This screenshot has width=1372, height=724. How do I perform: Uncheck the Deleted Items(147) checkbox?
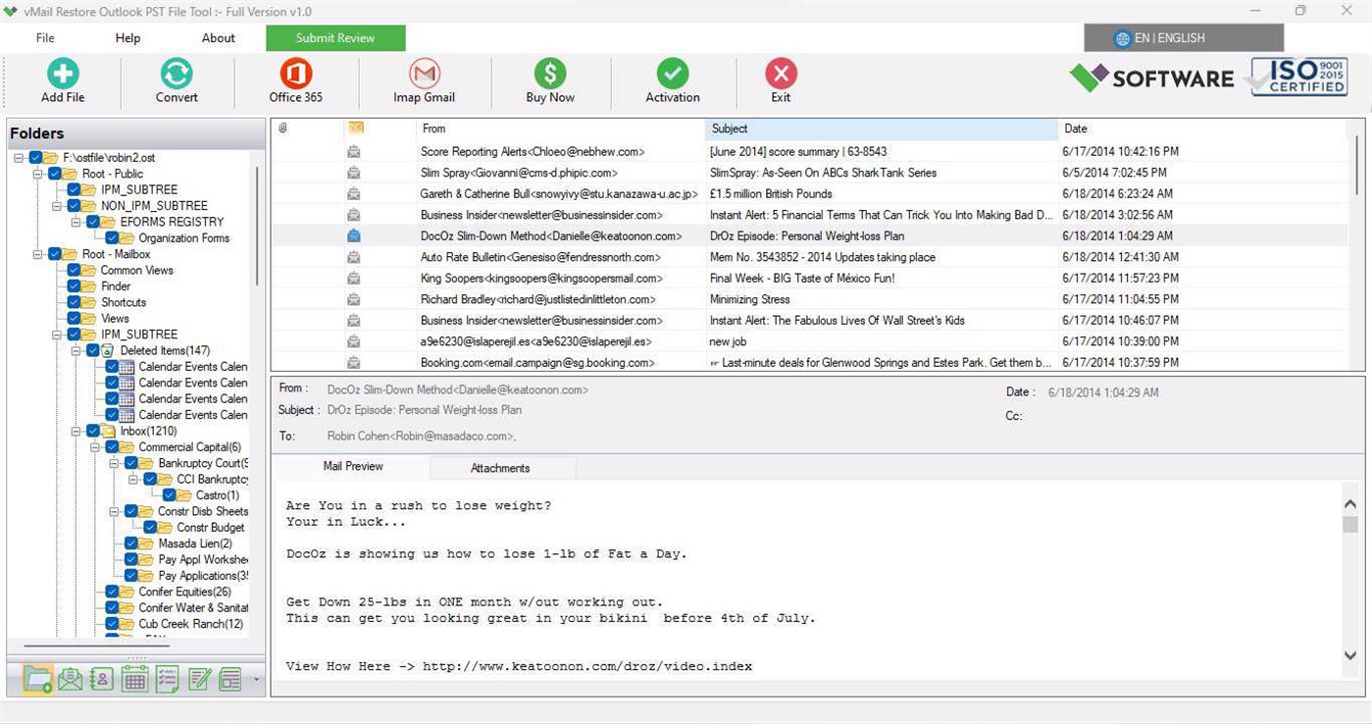(x=90, y=350)
